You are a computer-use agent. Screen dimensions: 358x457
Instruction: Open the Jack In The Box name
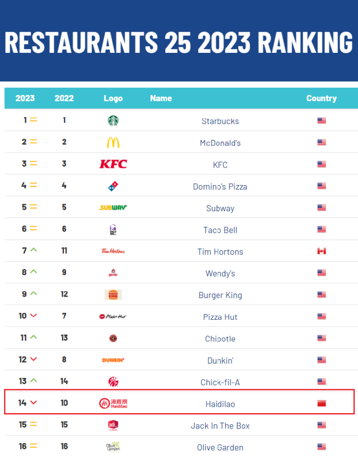point(220,426)
